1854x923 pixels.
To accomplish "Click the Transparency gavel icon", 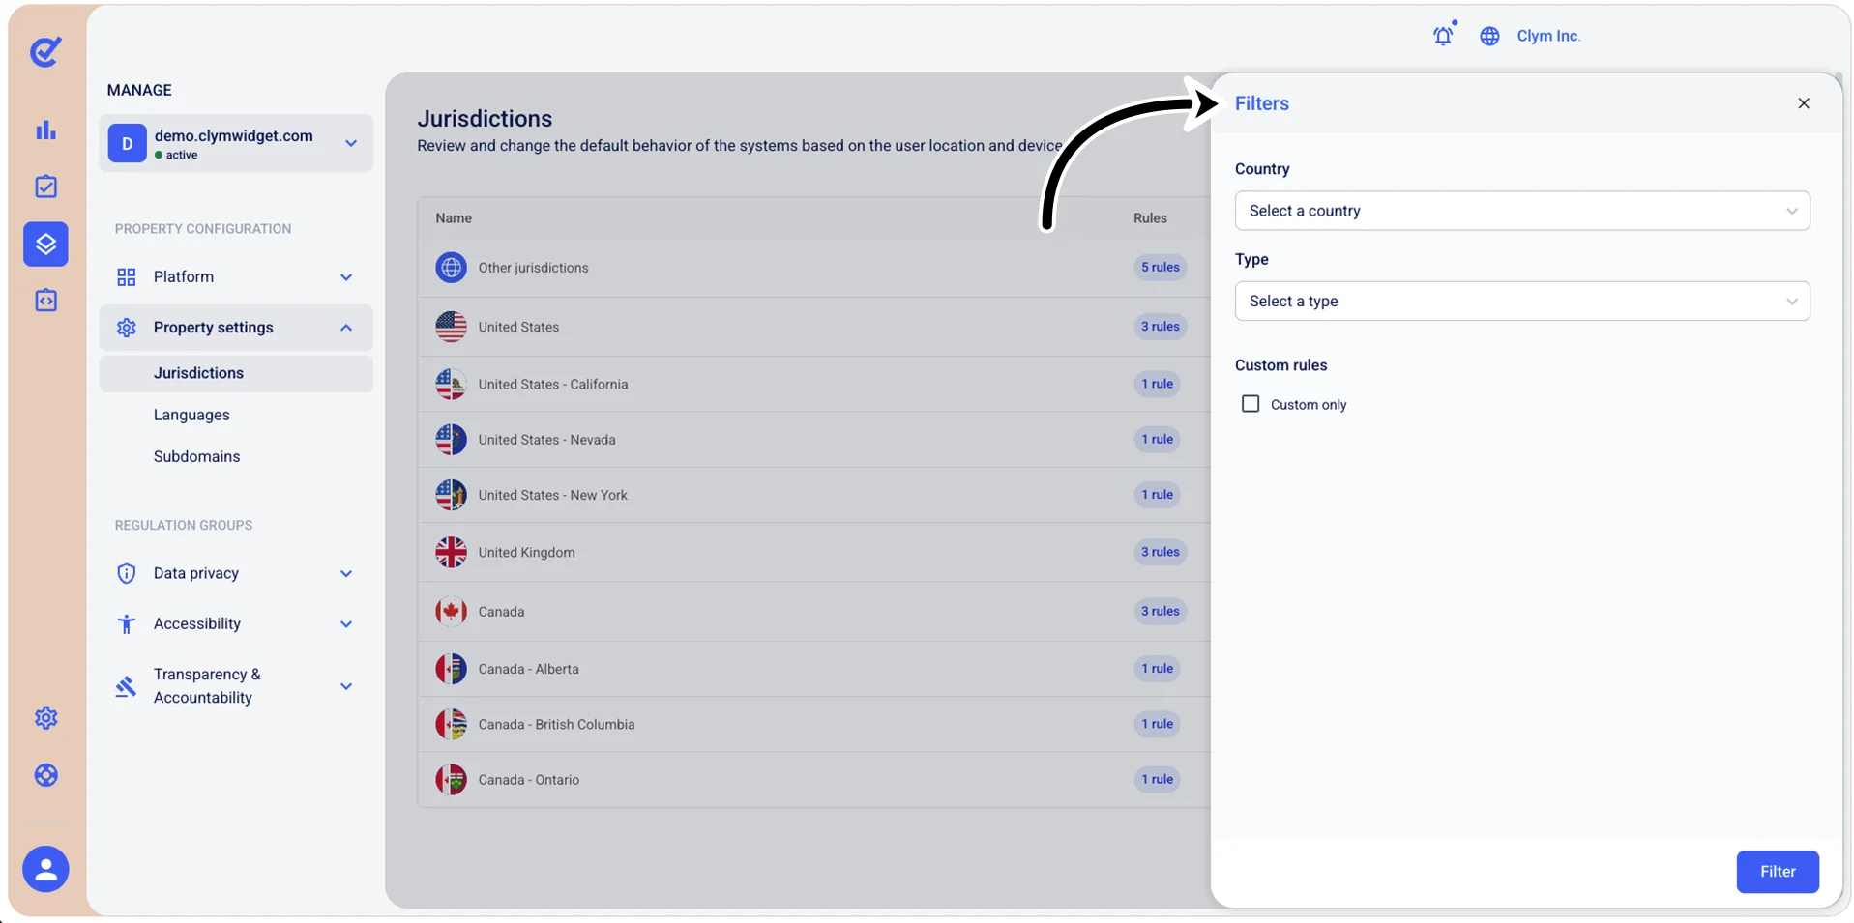I will tap(126, 686).
